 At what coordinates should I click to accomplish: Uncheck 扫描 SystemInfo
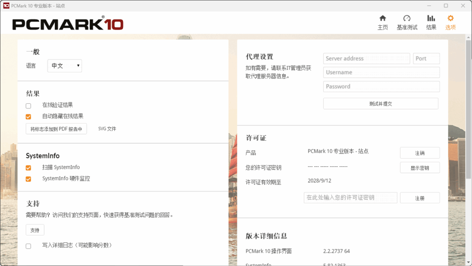28,167
